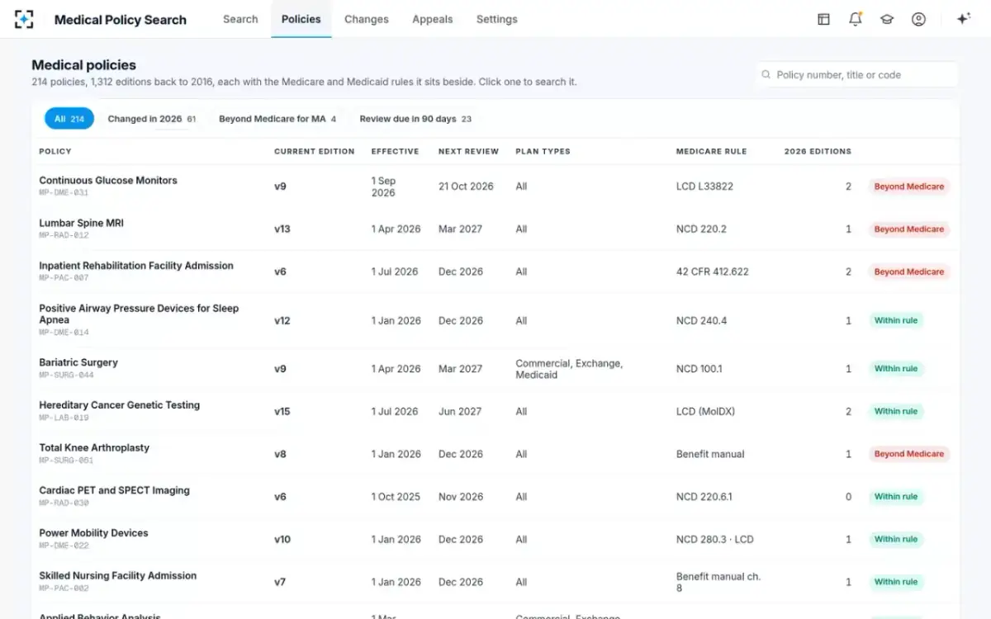Open Lumbar Spine MRI policy
Image resolution: width=991 pixels, height=619 pixels.
[81, 223]
